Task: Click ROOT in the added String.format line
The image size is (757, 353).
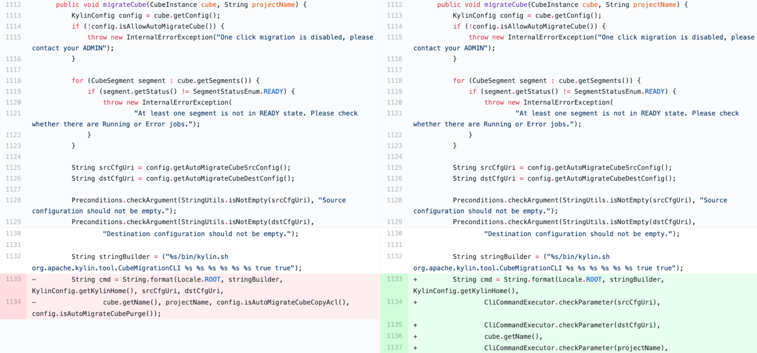Action: pyautogui.click(x=594, y=279)
